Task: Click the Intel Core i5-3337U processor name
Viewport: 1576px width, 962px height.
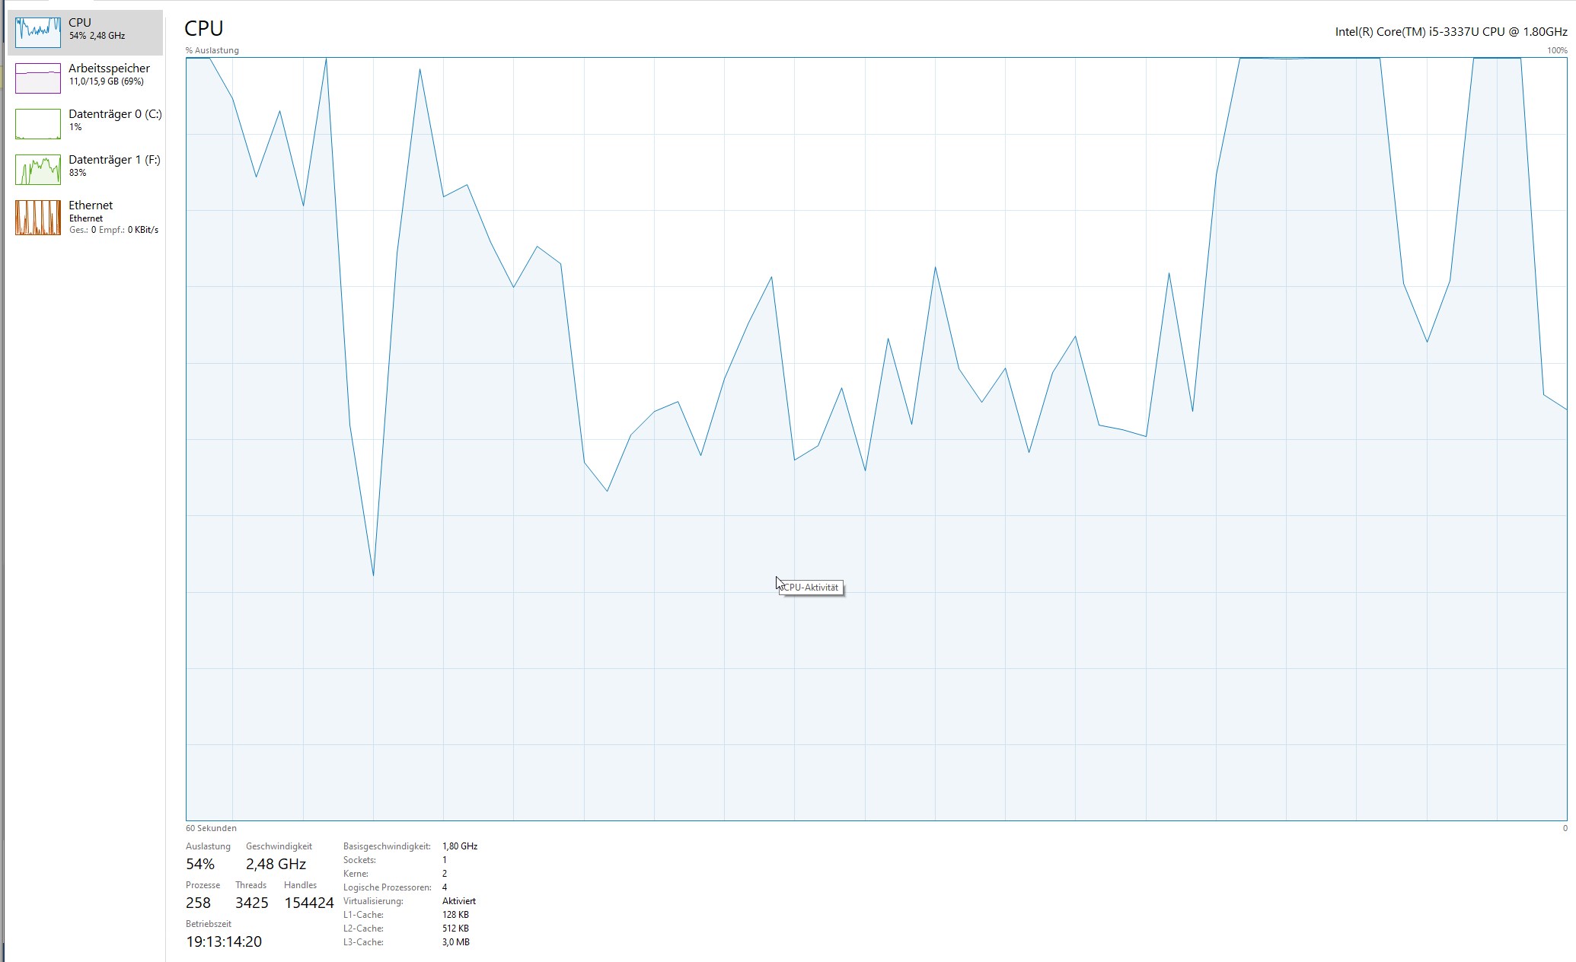Action: click(x=1450, y=32)
